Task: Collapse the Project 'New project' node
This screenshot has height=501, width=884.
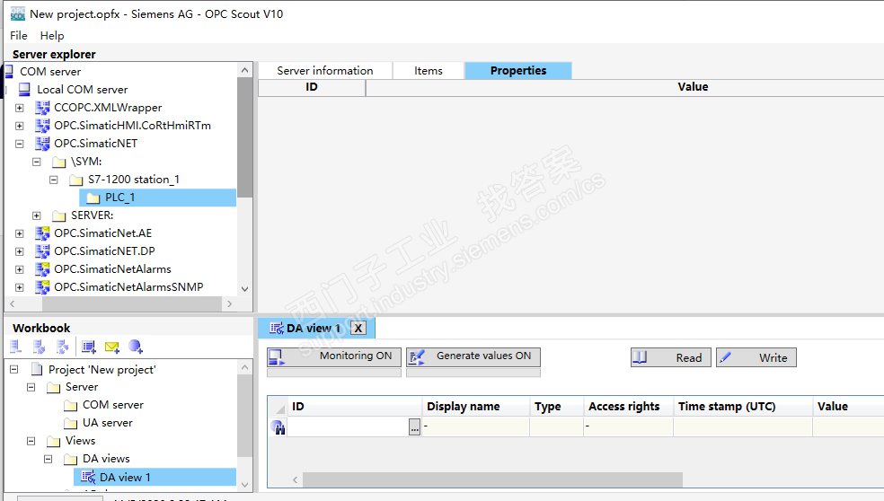Action: point(14,370)
